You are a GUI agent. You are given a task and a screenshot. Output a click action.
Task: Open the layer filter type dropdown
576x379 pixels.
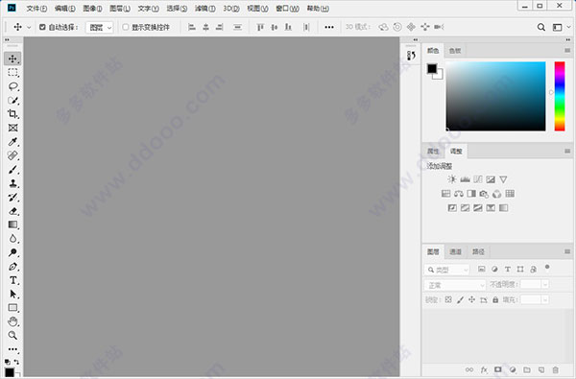446,270
